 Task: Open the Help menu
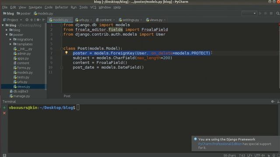(117, 7)
